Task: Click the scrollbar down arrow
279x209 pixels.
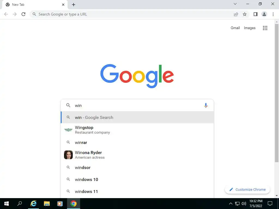Action: pos(277,196)
